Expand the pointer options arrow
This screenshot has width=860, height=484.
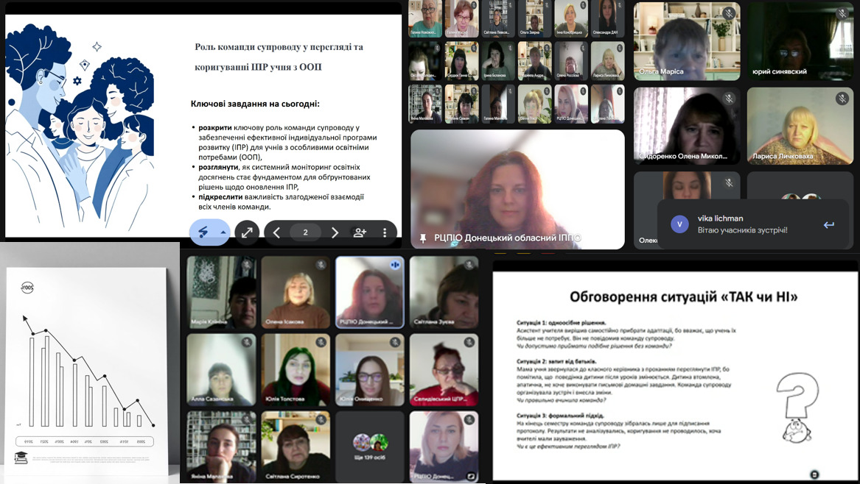[x=223, y=232]
